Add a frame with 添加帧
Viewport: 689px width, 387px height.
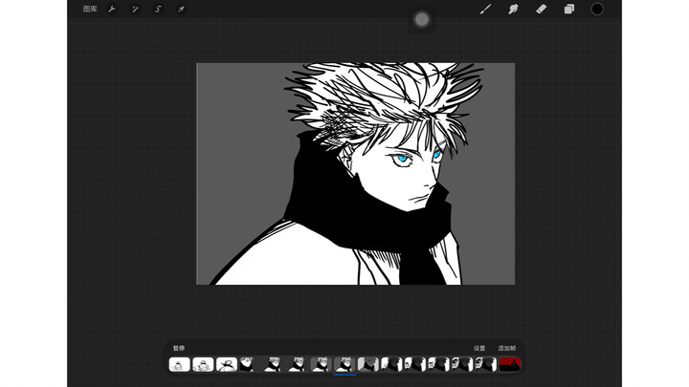pyautogui.click(x=506, y=348)
